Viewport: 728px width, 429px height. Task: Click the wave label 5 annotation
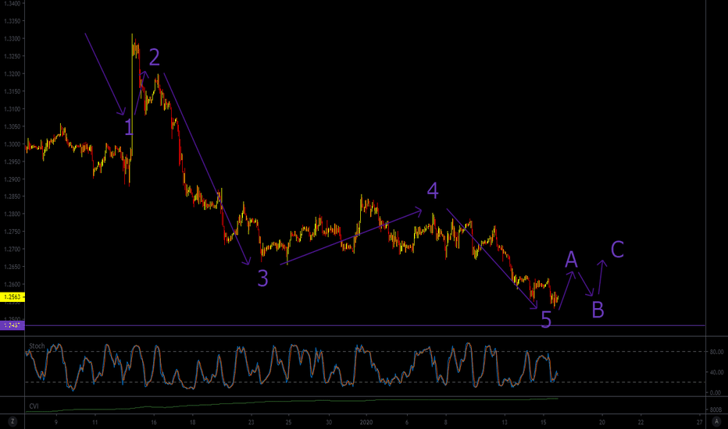click(546, 320)
